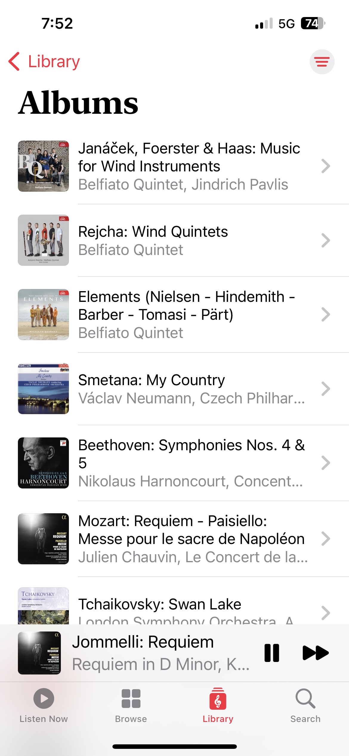Image resolution: width=349 pixels, height=756 pixels.
Task: Expand Smetana: My Country album chevron
Action: coord(325,389)
